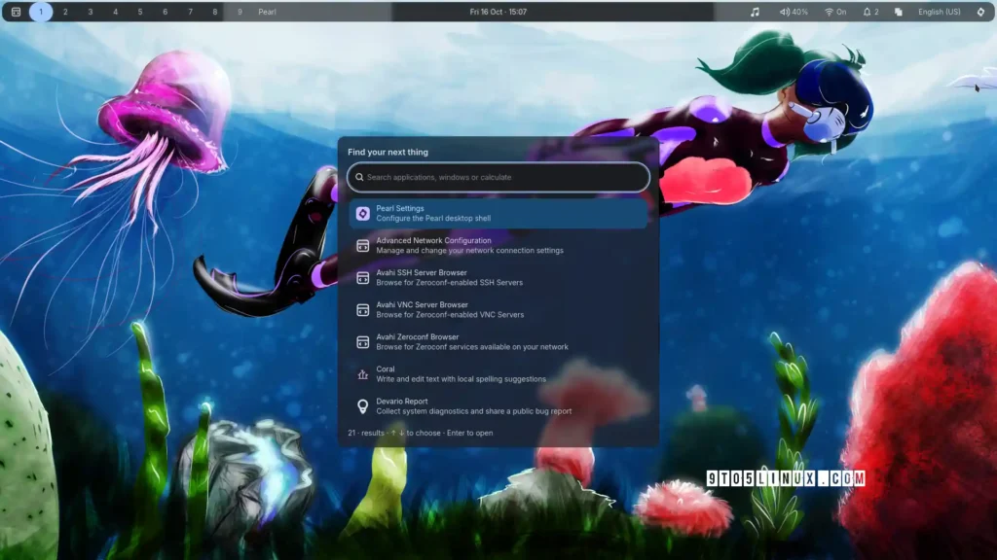Open the Wi-Fi indicator showing On

(x=834, y=12)
